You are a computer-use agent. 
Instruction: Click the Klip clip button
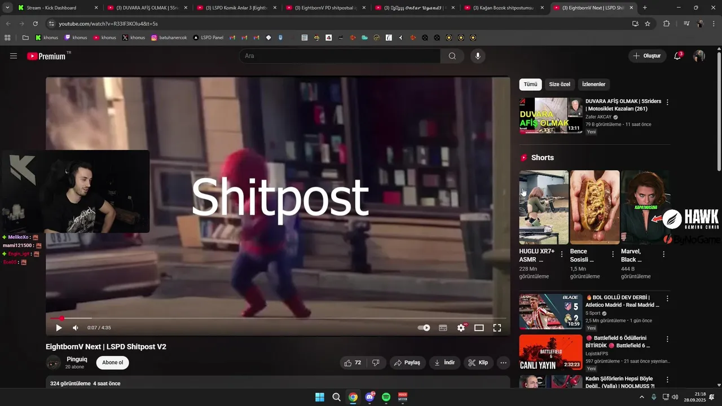pos(478,363)
